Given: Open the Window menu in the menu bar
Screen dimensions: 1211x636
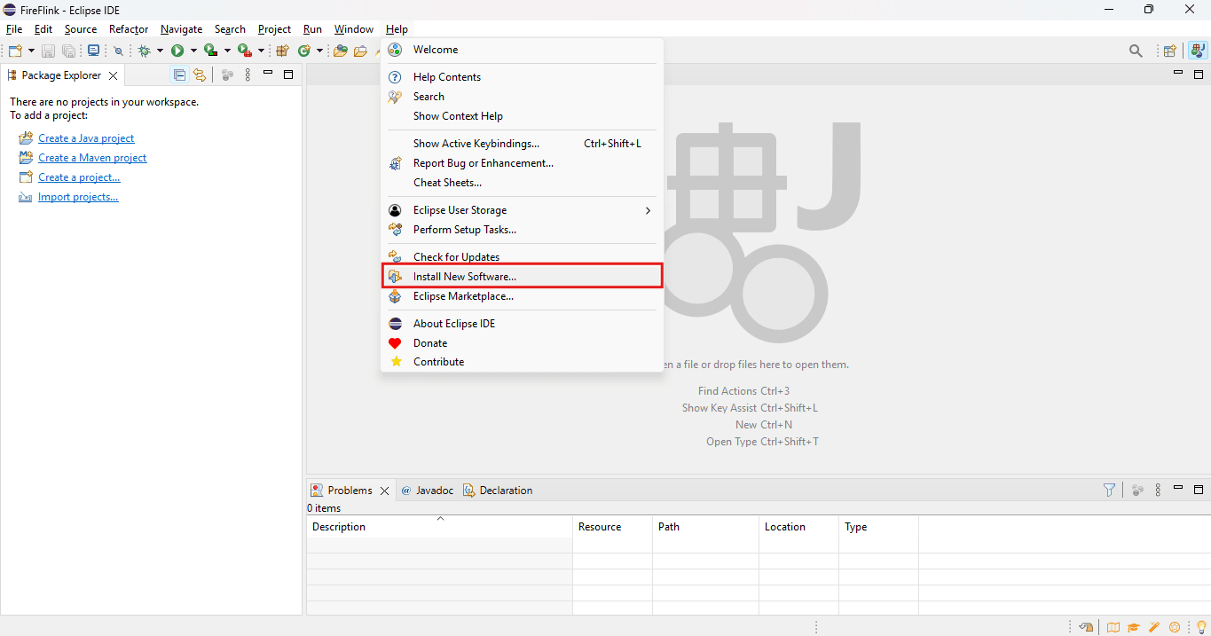Looking at the screenshot, I should tap(354, 29).
